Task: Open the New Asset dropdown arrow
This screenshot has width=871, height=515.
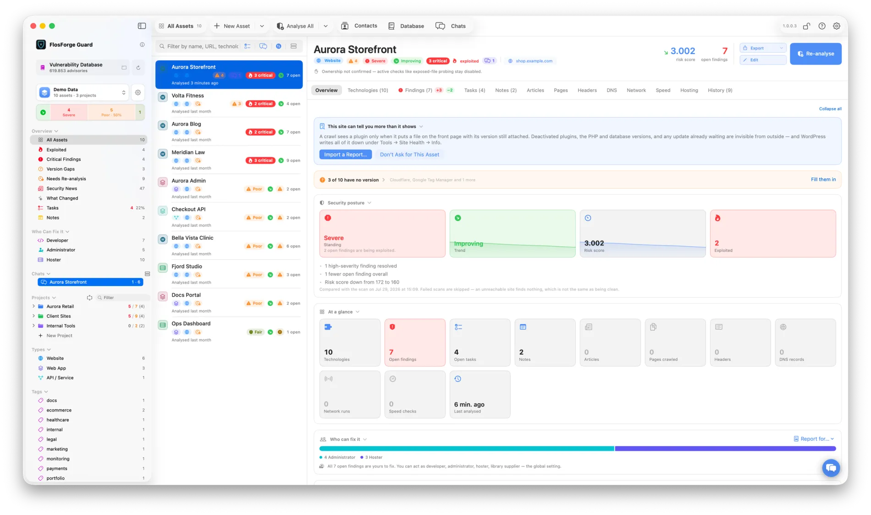Action: 262,26
